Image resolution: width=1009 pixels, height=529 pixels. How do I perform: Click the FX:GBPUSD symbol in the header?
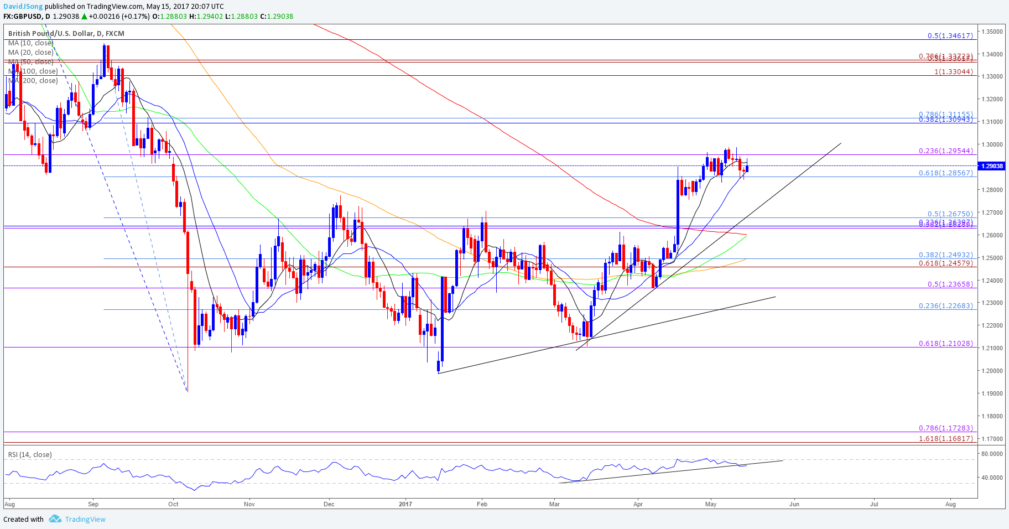click(24, 17)
